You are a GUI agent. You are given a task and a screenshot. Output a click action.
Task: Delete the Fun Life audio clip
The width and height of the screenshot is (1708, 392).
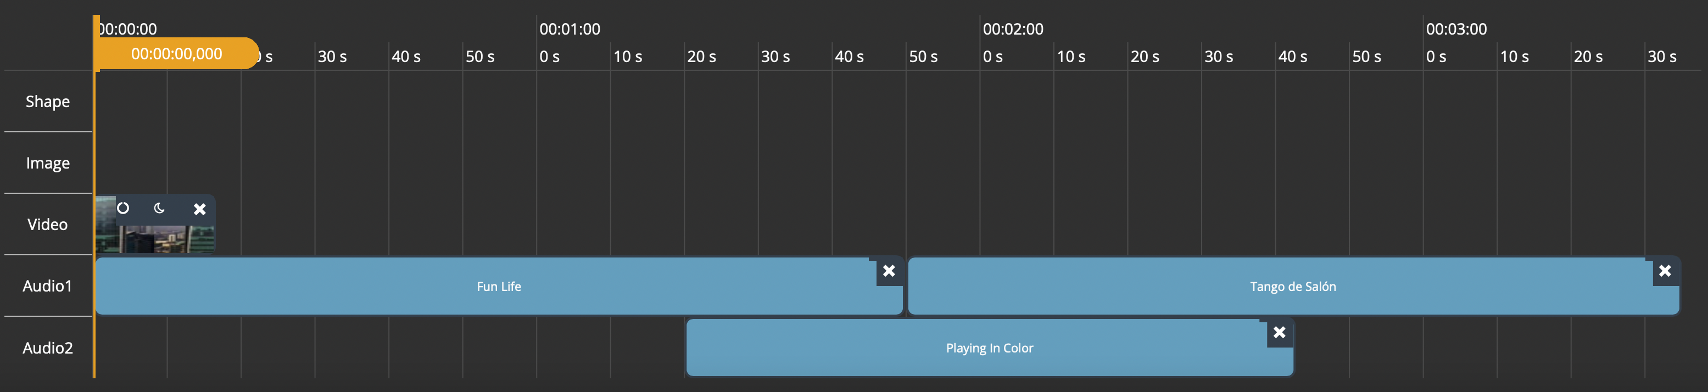(x=889, y=271)
